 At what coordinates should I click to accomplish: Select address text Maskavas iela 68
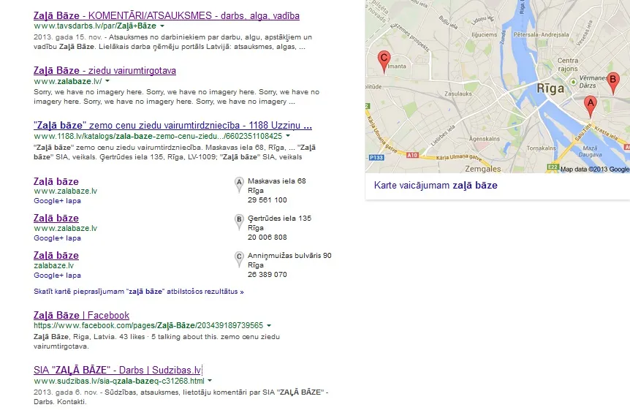tap(277, 181)
